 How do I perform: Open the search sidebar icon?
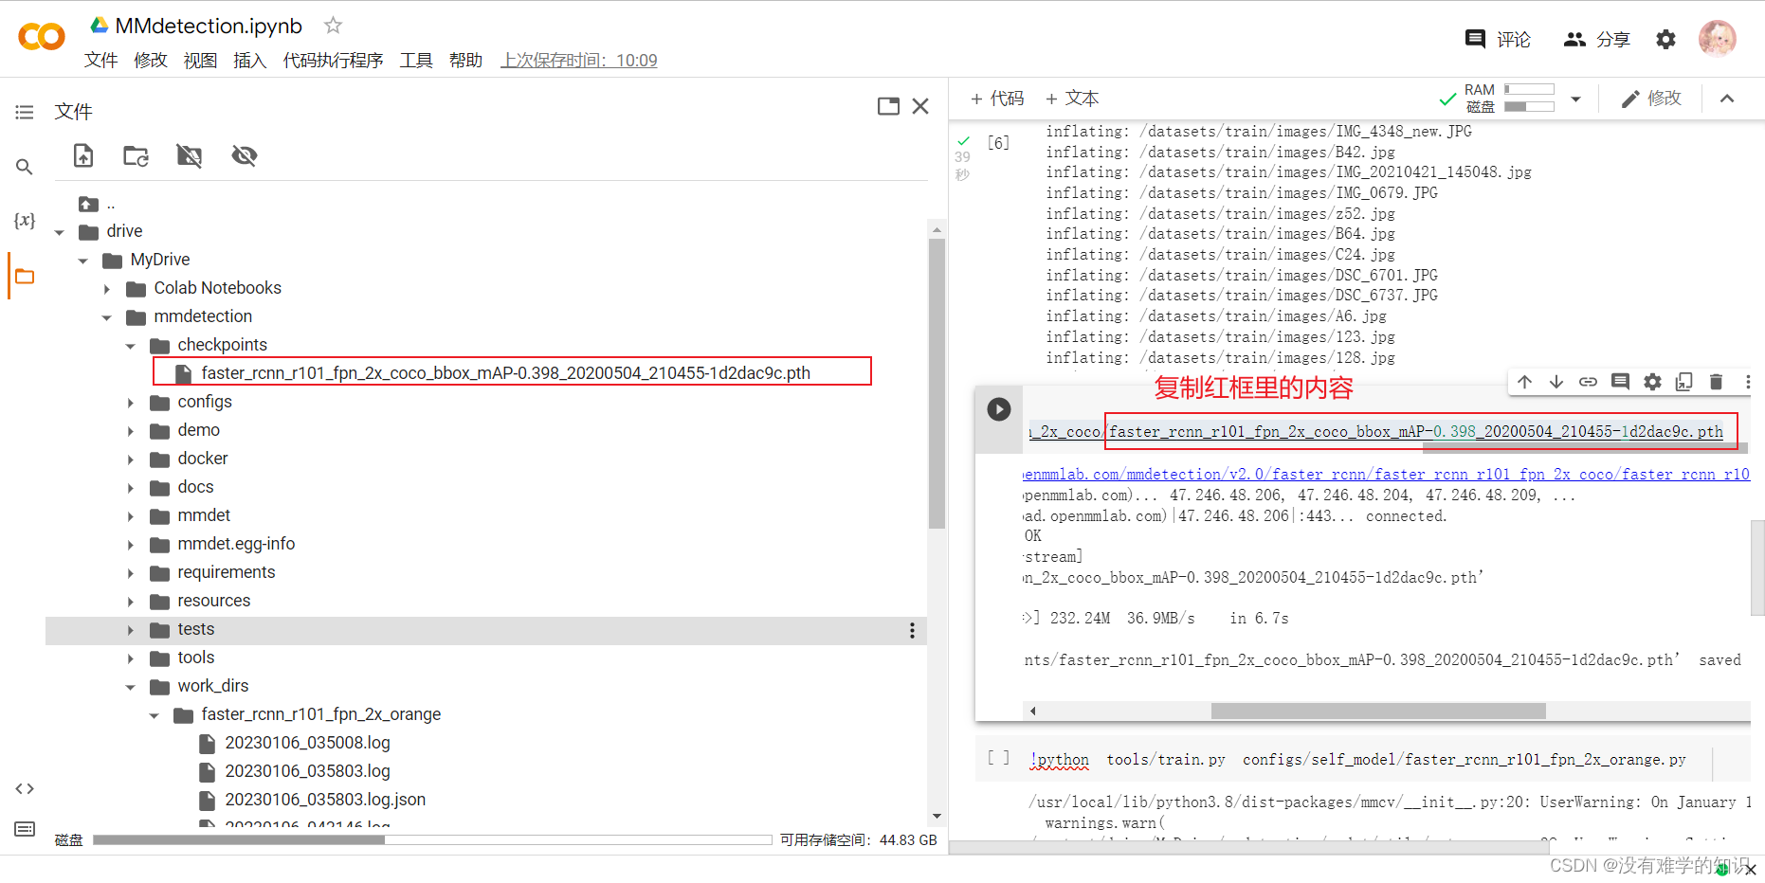pos(25,167)
